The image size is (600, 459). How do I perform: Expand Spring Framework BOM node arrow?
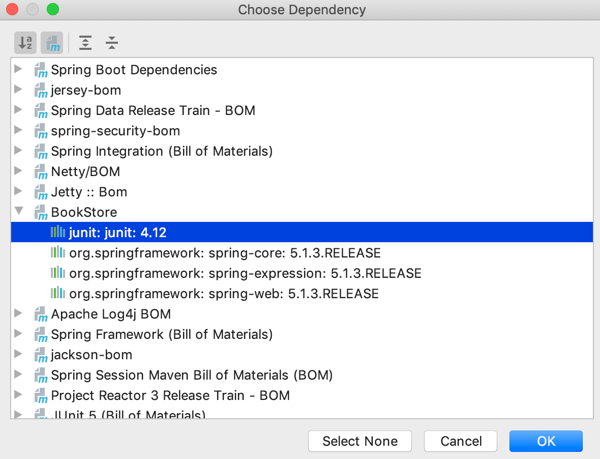(x=18, y=333)
